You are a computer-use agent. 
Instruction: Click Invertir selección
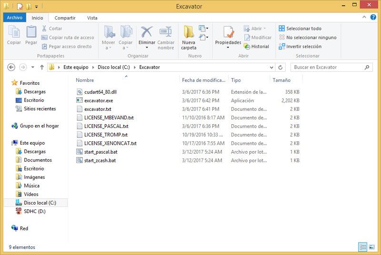point(300,46)
